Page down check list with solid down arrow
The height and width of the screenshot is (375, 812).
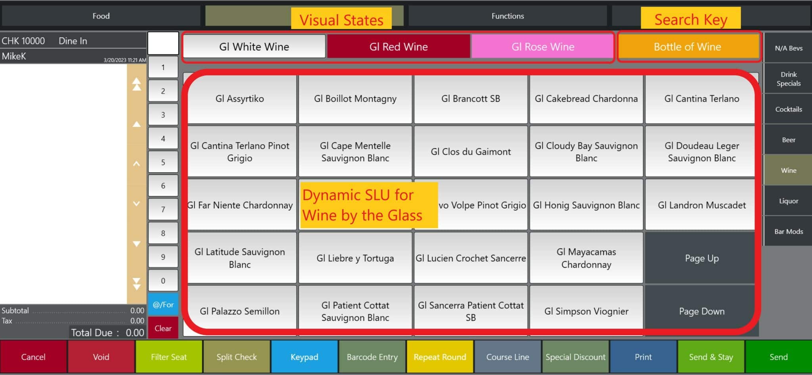coord(136,243)
